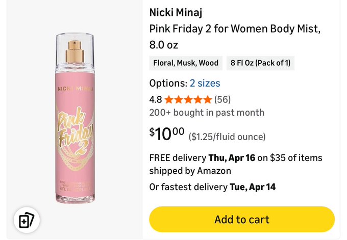347x240 pixels.
Task: Select the Floral, Musk, Wood scent chip
Action: 186,63
